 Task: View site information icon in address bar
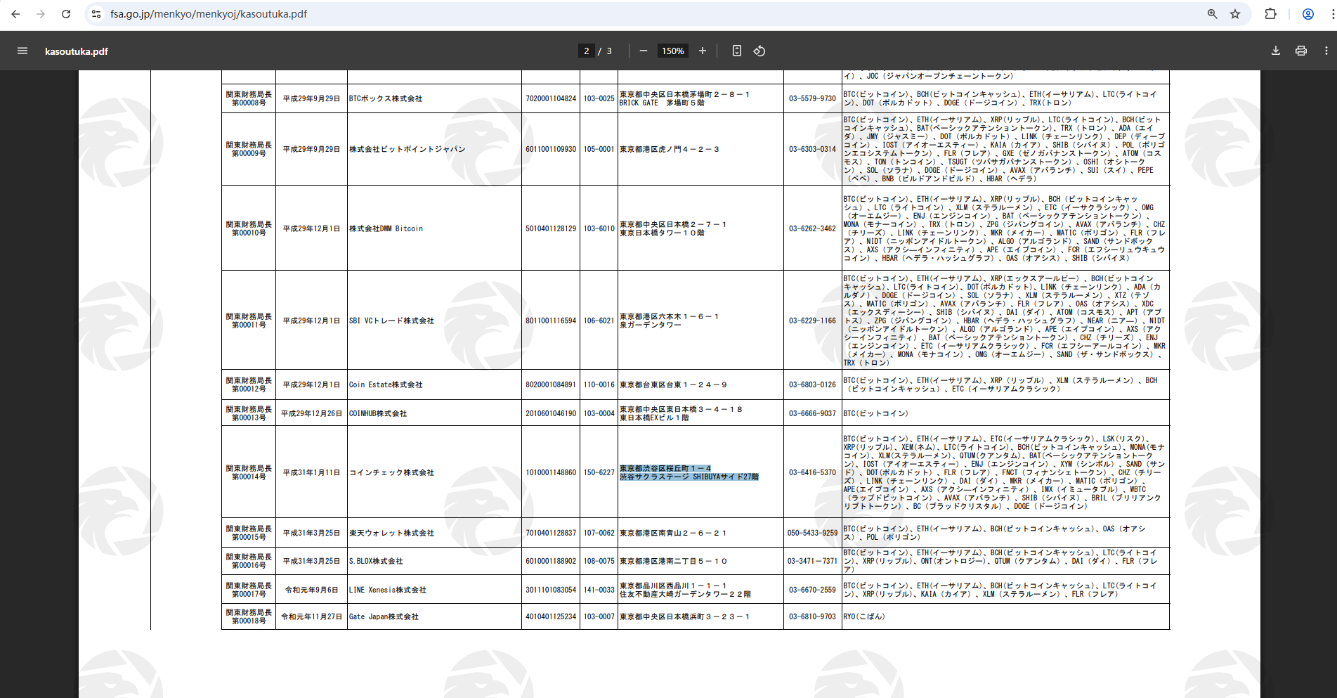(x=97, y=14)
